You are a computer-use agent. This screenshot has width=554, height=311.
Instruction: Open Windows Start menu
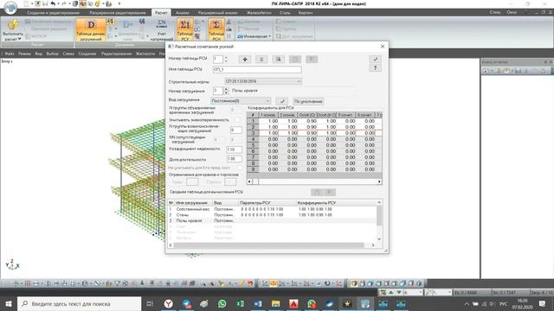point(9,303)
